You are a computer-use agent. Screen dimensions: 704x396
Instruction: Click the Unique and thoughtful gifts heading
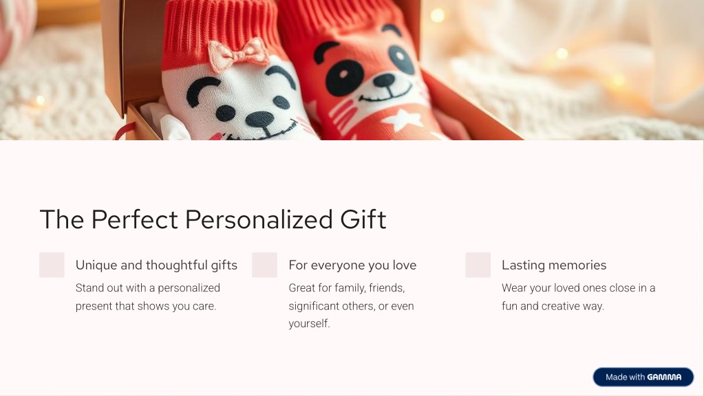(x=156, y=265)
